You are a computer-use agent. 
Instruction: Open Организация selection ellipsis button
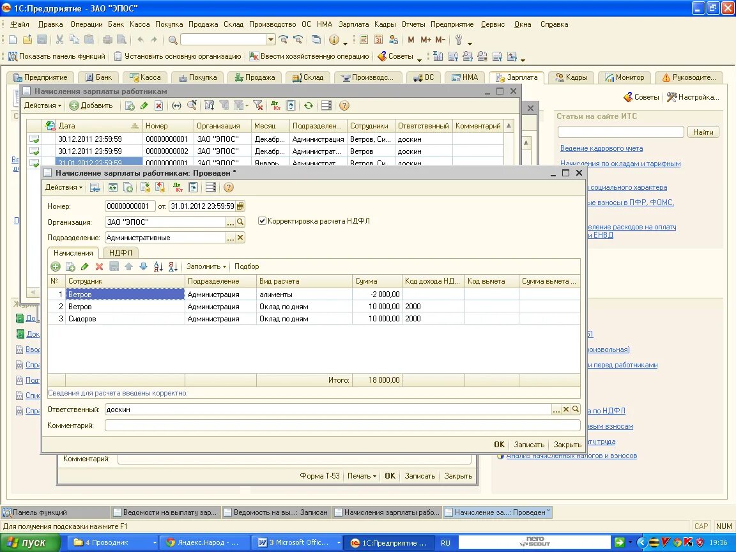tap(231, 222)
